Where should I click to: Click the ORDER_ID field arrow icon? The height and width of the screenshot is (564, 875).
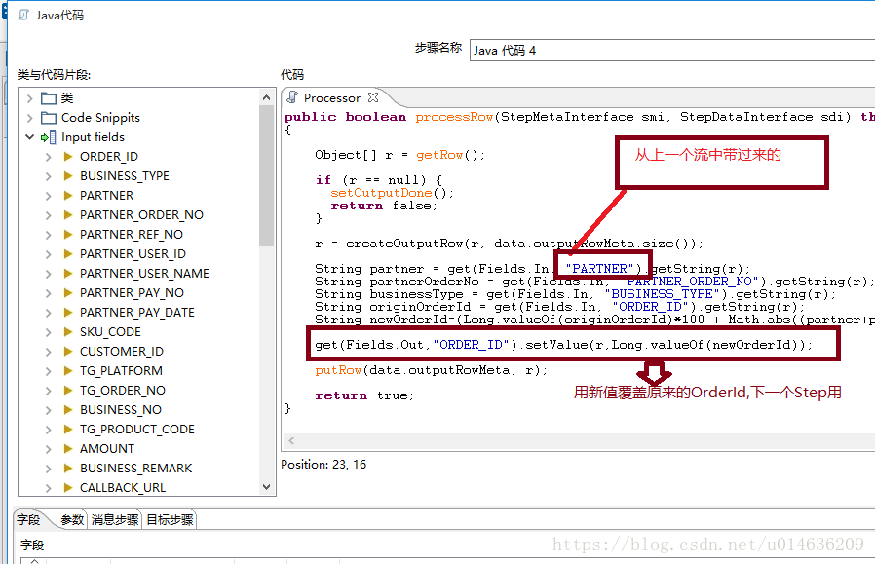pyautogui.click(x=68, y=157)
